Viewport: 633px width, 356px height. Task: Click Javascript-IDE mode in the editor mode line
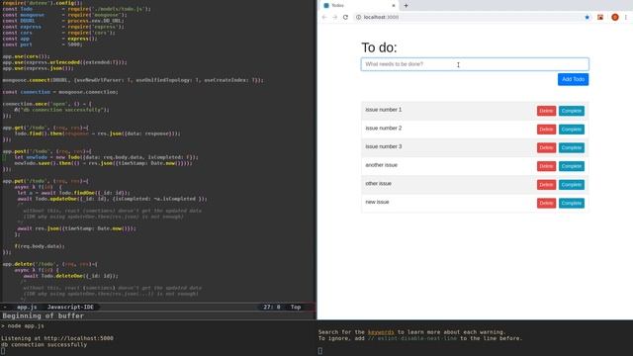70,308
